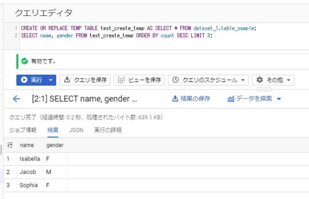
Task: Open the その他 options menu
Action: (273, 80)
